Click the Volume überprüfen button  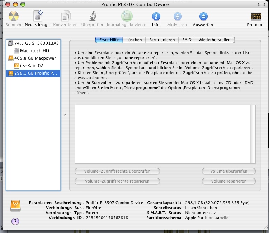click(229, 171)
